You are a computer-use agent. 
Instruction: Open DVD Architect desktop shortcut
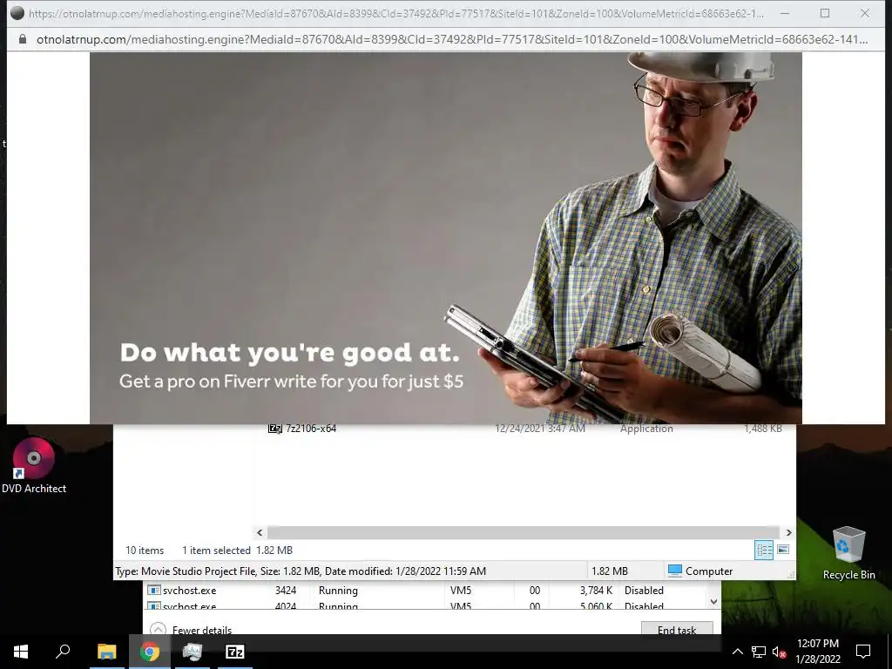[34, 466]
